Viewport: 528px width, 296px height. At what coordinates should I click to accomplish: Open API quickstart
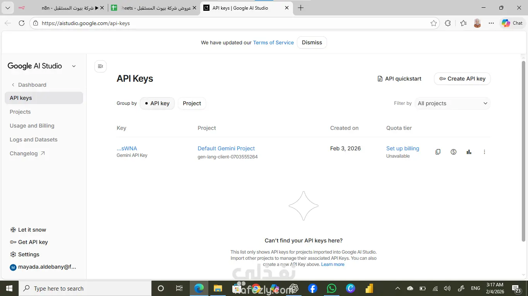[399, 79]
